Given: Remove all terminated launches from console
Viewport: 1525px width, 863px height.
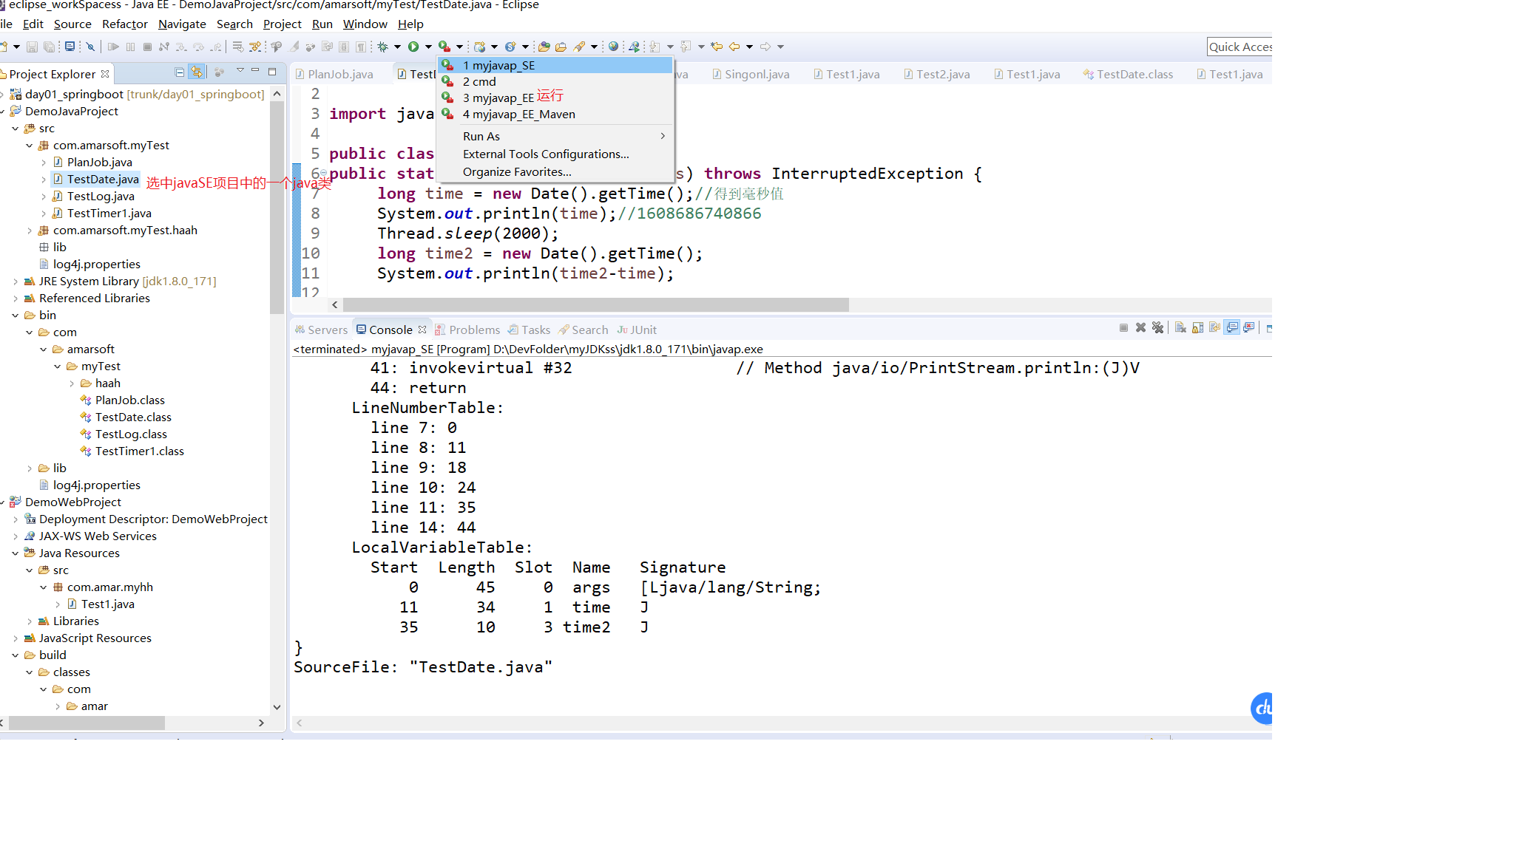Looking at the screenshot, I should coord(1157,327).
